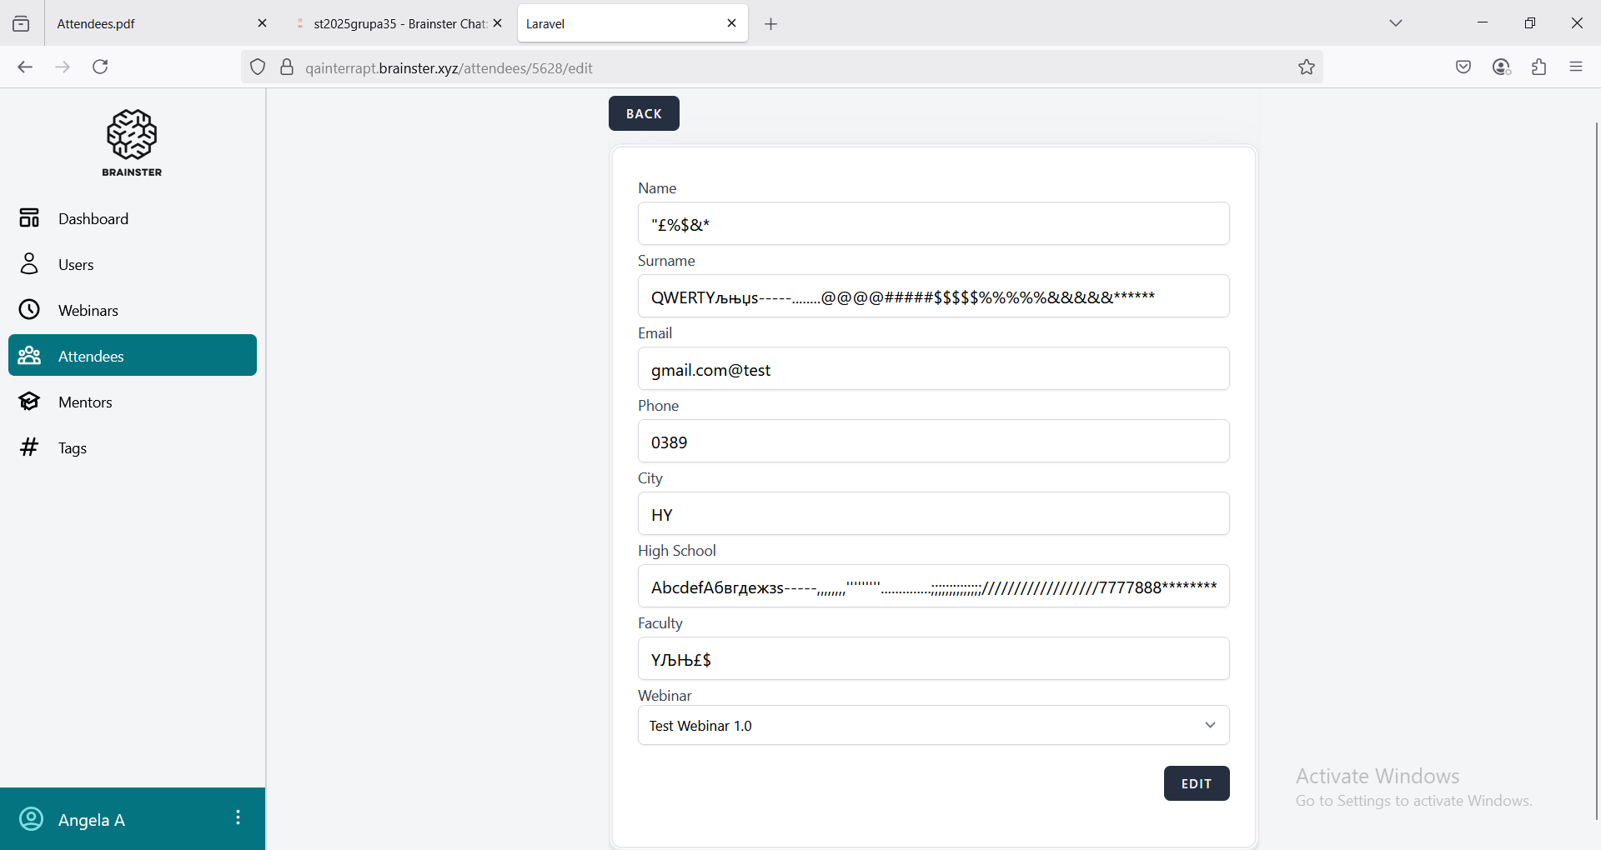Open a new browser tab

click(770, 24)
